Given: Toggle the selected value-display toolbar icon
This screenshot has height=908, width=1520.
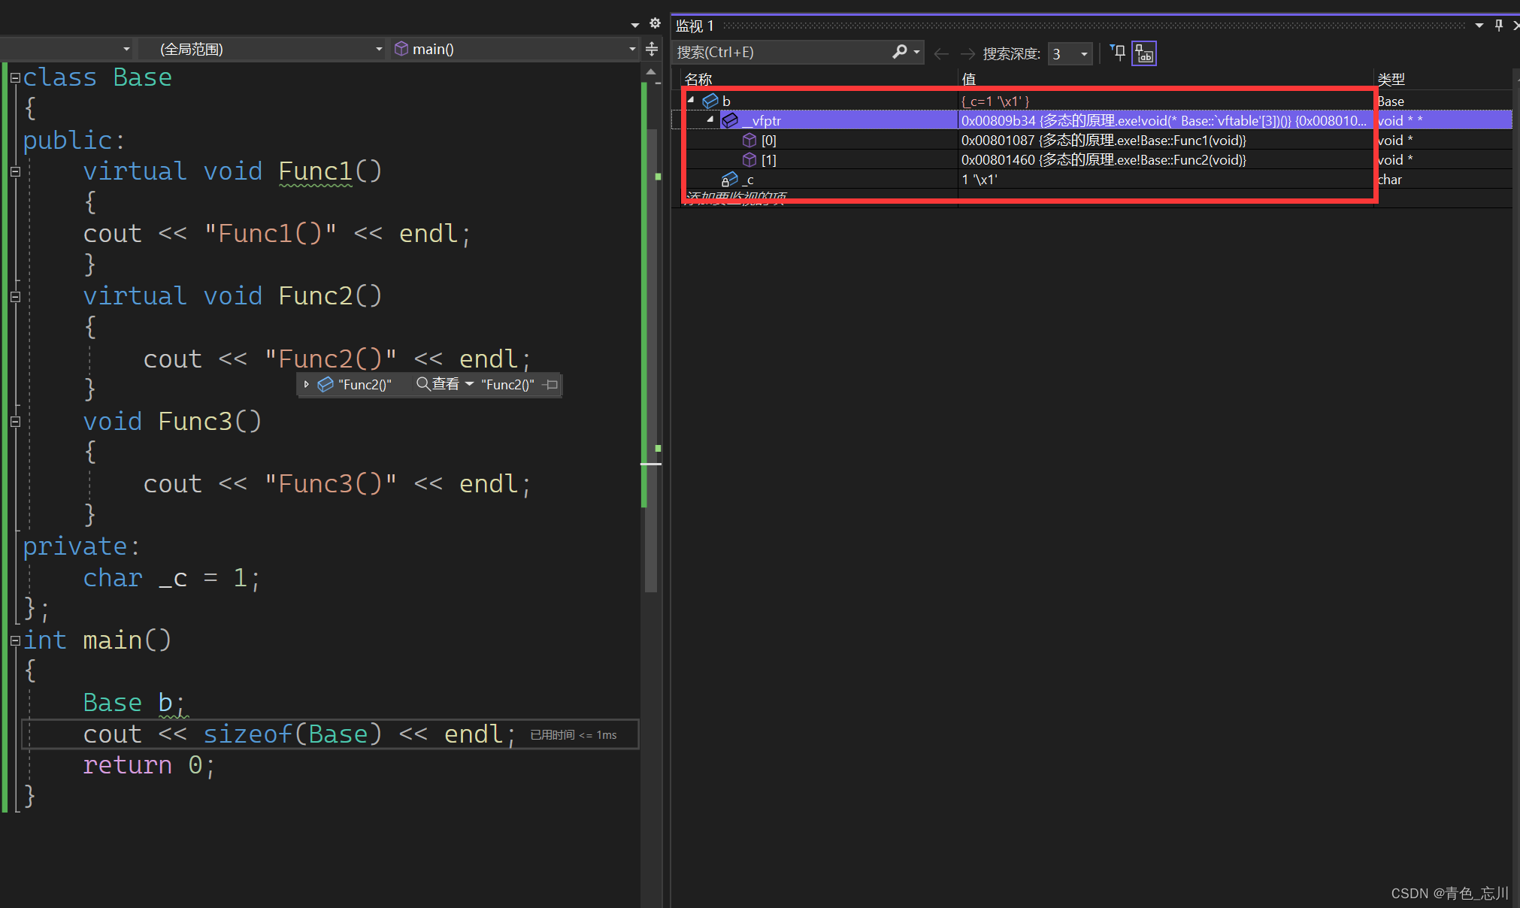Looking at the screenshot, I should 1143,53.
